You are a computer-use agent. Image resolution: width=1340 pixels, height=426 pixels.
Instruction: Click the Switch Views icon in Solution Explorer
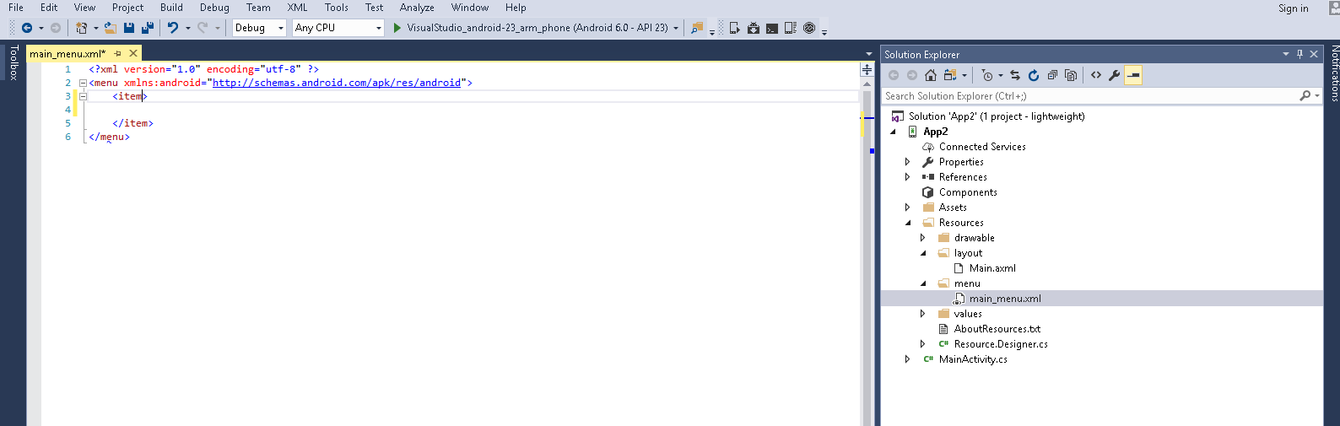(950, 75)
